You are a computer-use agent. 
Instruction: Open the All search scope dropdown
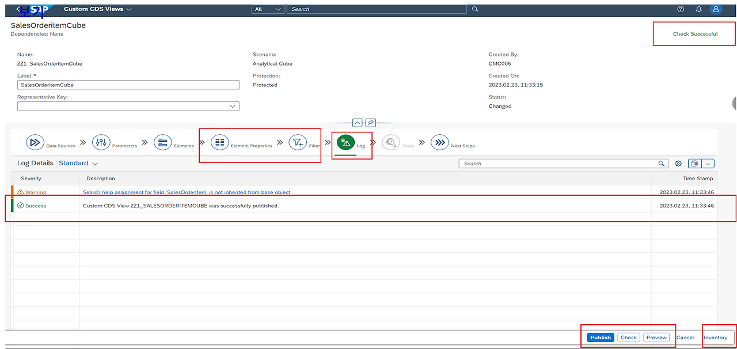pyautogui.click(x=268, y=9)
